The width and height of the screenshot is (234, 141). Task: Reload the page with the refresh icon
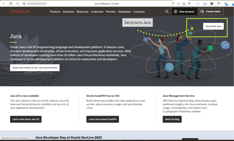click(x=18, y=4)
